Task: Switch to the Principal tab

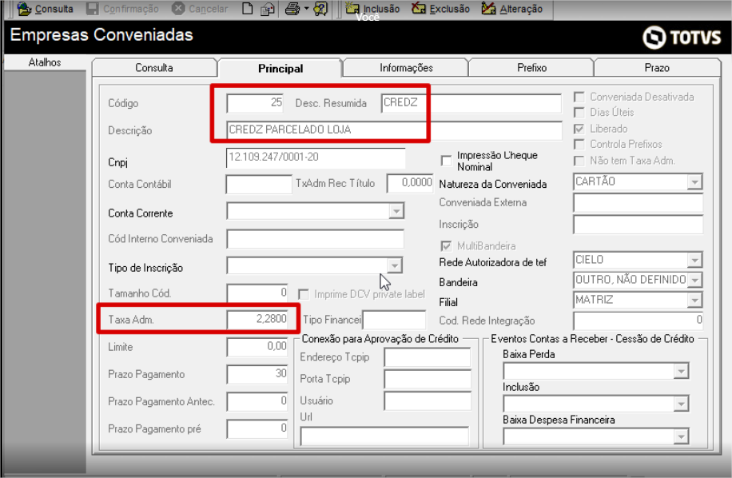Action: pos(280,68)
